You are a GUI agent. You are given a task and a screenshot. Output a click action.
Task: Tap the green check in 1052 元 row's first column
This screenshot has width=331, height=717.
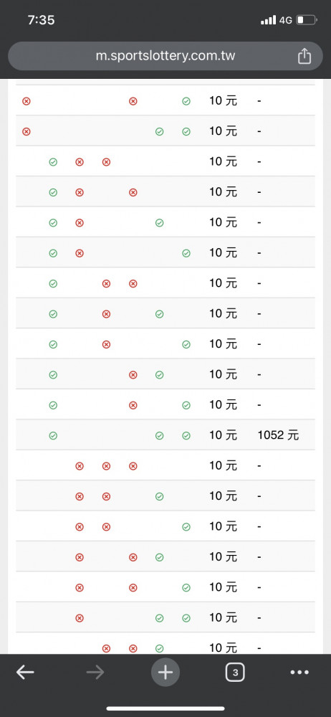click(53, 436)
